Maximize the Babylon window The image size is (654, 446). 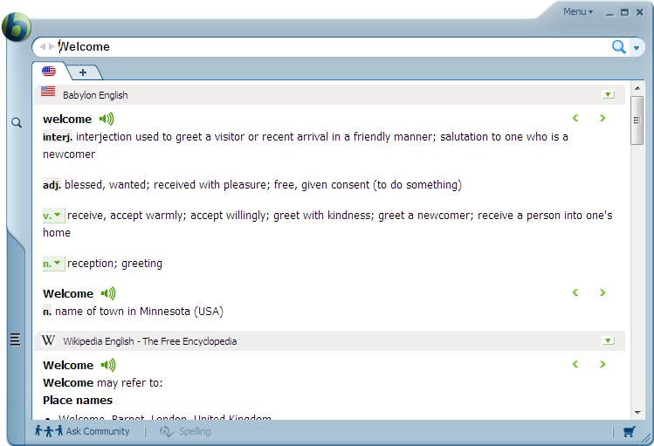pos(625,12)
